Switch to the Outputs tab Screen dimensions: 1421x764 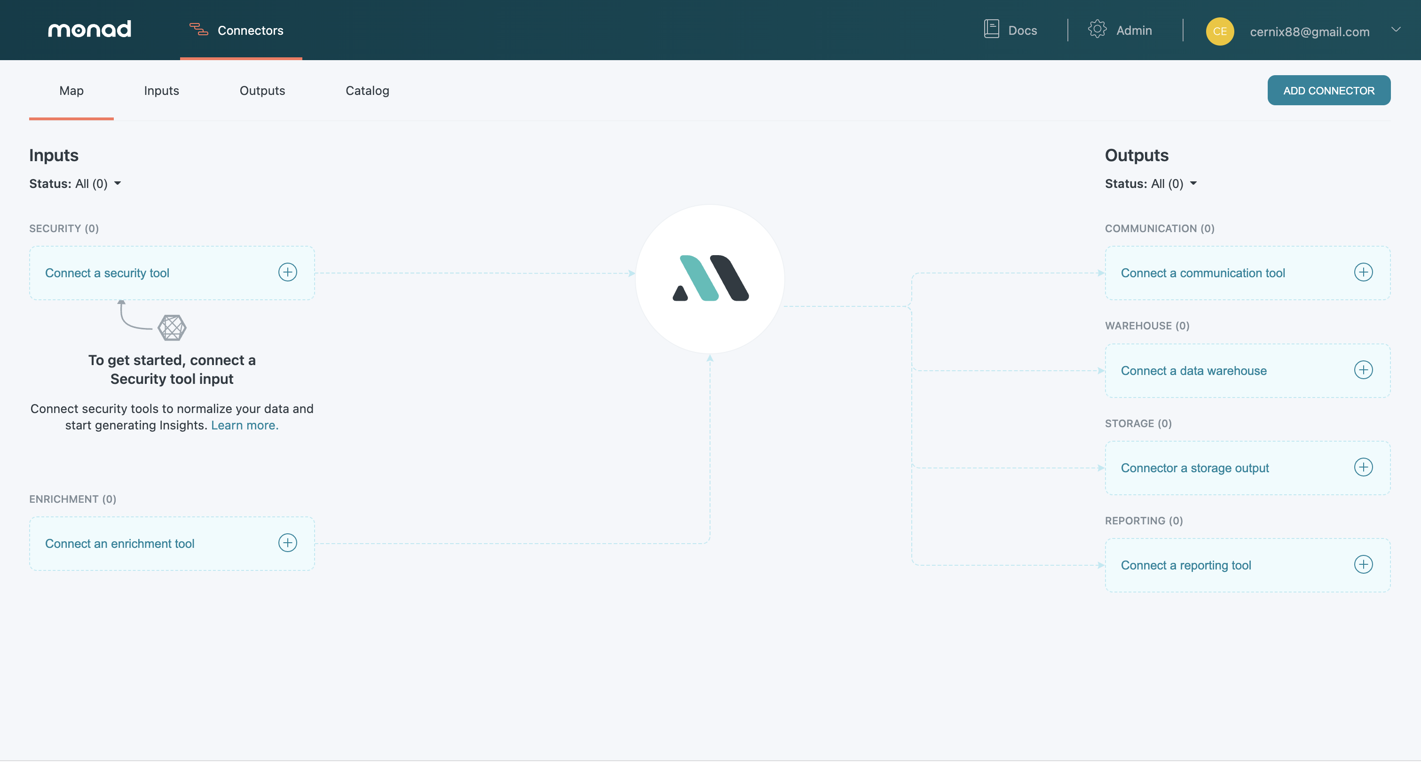(x=262, y=90)
